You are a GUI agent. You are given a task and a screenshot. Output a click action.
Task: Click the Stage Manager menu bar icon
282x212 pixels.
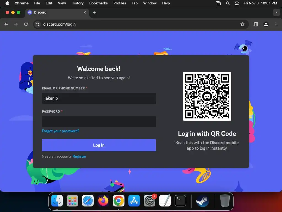(x=218, y=3)
